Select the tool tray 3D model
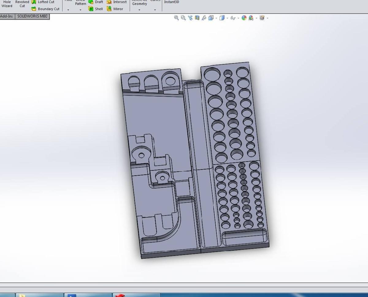The image size is (368, 297). coord(195,160)
